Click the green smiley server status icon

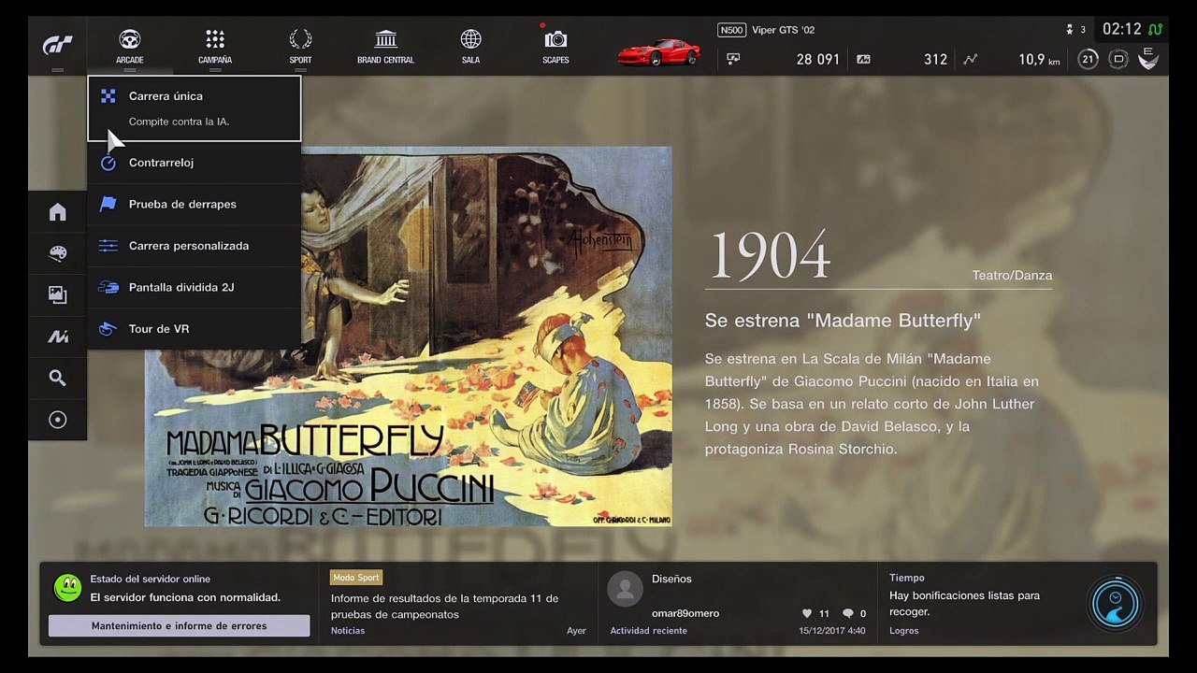click(x=67, y=588)
